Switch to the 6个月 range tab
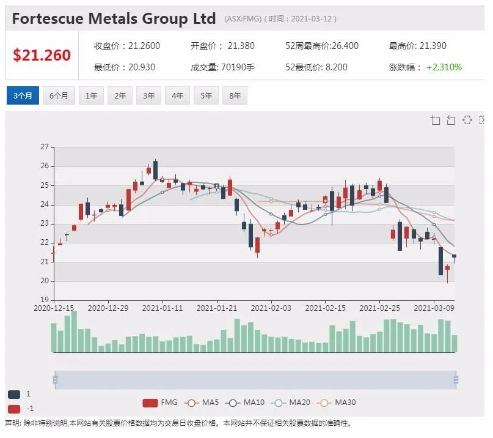This screenshot has width=493, height=438. tap(59, 95)
